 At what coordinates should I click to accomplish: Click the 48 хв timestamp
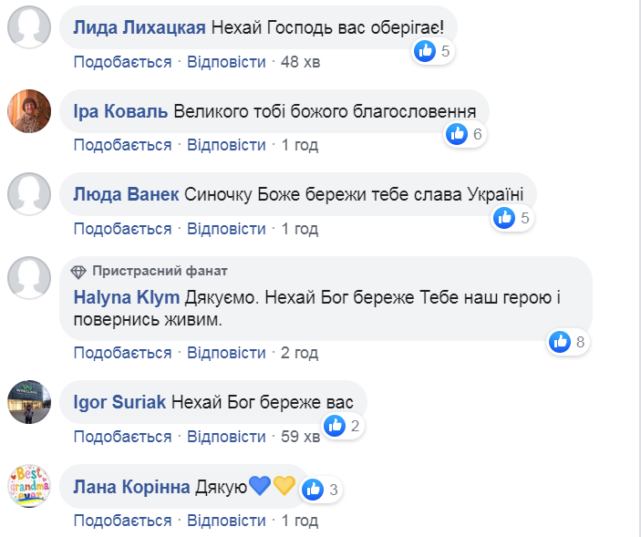click(299, 62)
